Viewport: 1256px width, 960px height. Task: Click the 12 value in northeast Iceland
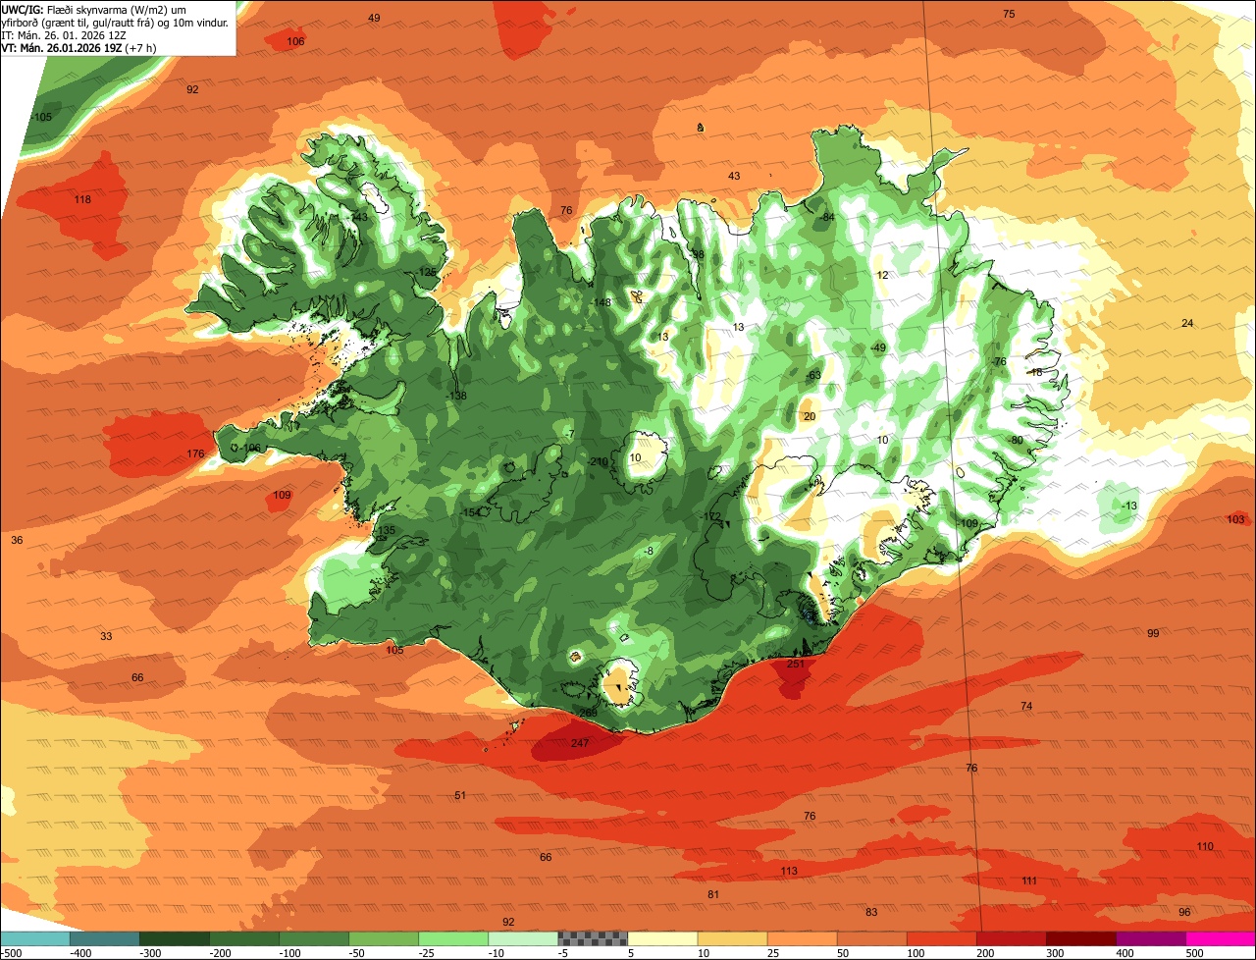tap(882, 276)
